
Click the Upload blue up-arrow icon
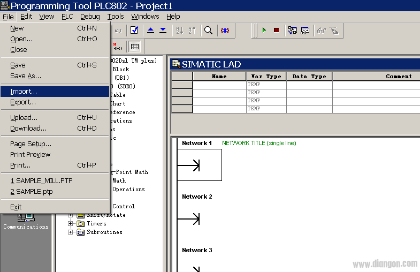click(150, 31)
